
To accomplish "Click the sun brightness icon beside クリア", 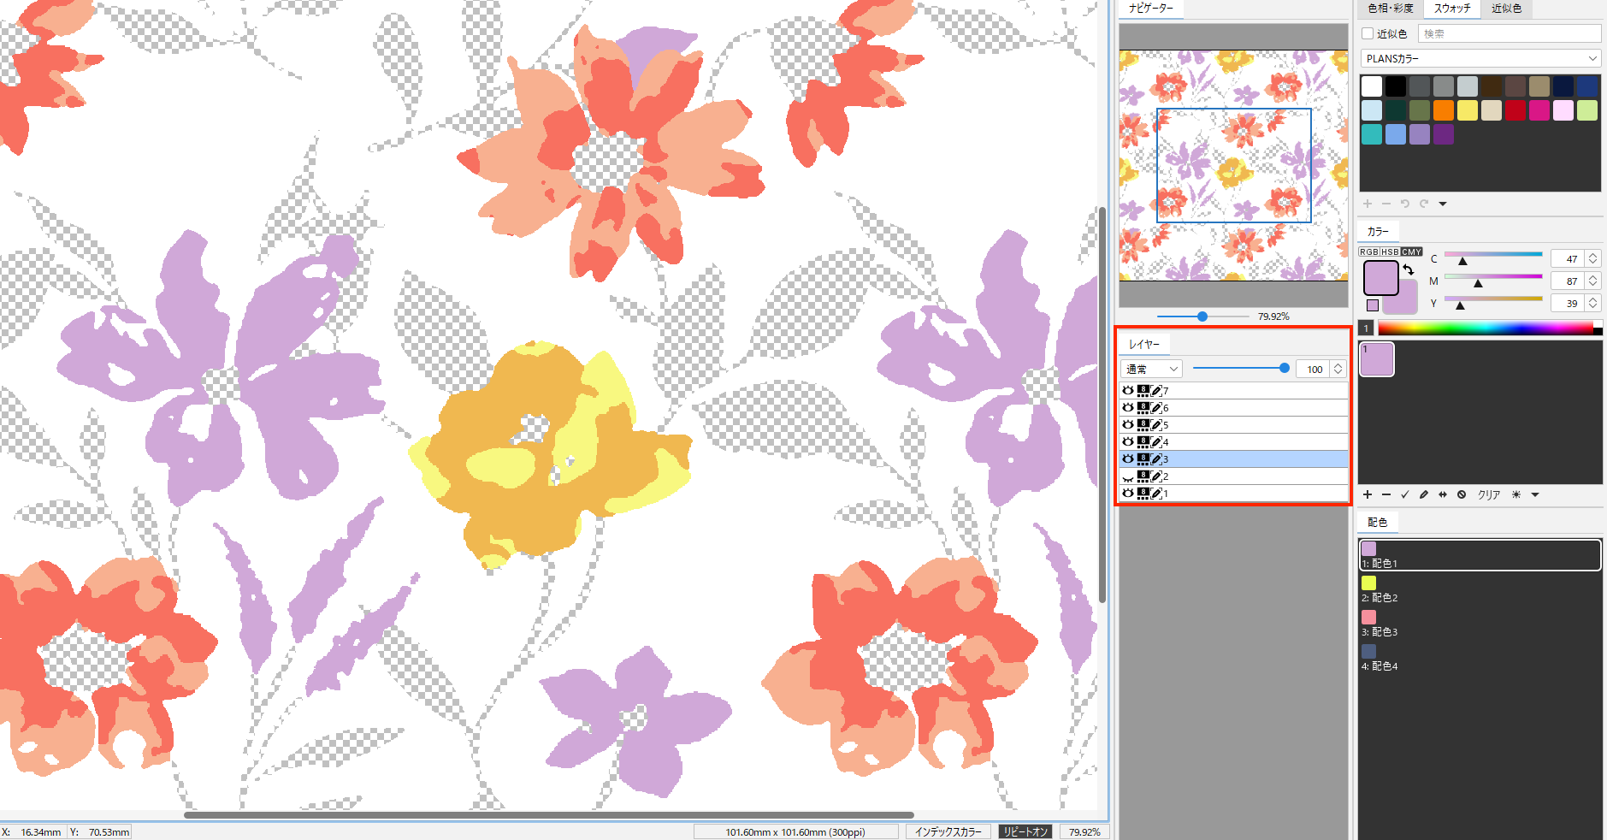I will pyautogui.click(x=1516, y=494).
